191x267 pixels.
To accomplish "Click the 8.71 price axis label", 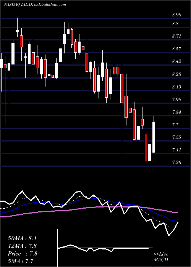I will (176, 36).
